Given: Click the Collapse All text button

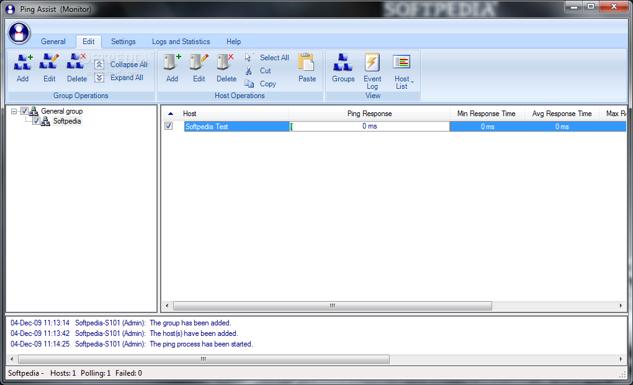Looking at the screenshot, I should click(129, 65).
